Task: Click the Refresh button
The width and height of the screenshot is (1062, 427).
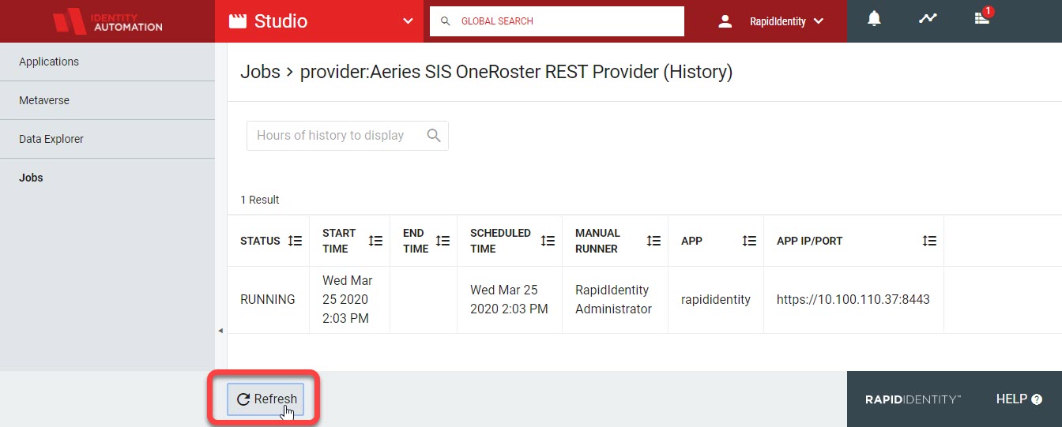Action: point(266,399)
